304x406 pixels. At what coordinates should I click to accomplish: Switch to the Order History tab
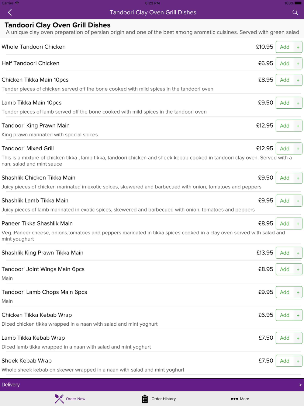[x=163, y=399]
